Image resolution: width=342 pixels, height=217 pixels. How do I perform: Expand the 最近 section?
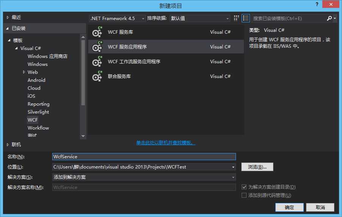pyautogui.click(x=8, y=17)
